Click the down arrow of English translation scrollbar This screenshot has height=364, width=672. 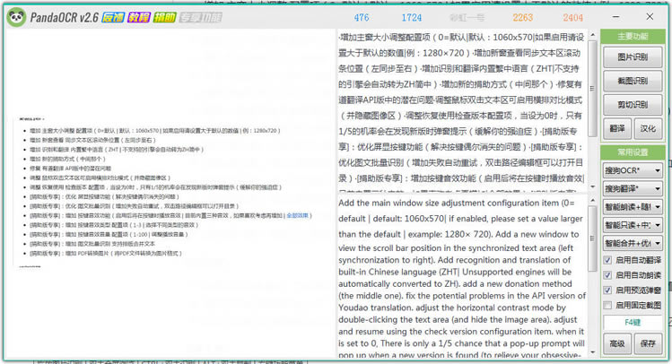tap(593, 352)
